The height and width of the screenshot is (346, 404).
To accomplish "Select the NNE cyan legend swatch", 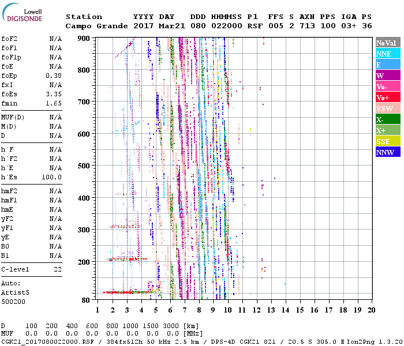I will click(388, 54).
